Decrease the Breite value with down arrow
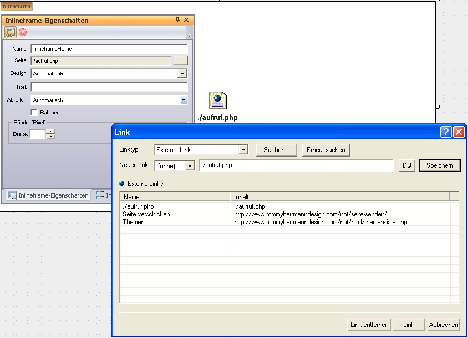Screen dimensions: 468x338 (x=51, y=137)
